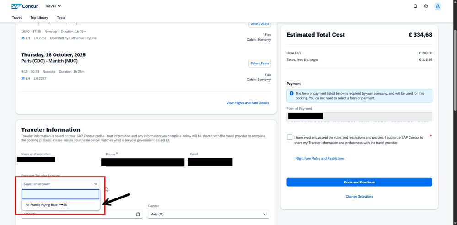Screen dimensions: 457x225
Task: Click airline icon next to LH 2232
Action: 23,38
